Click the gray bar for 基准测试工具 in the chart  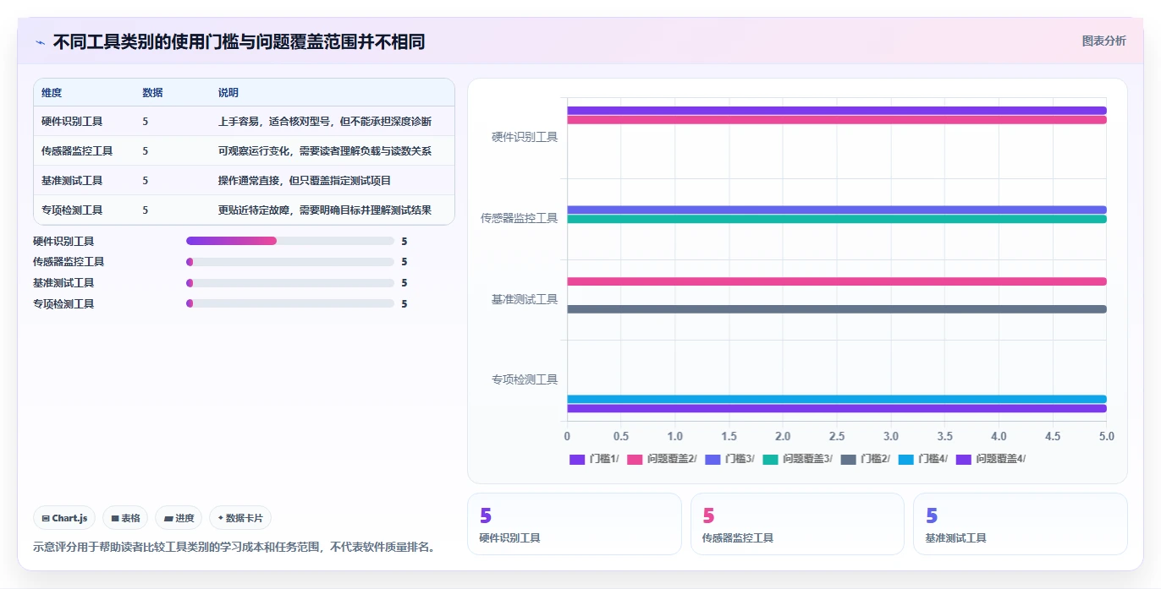point(837,309)
